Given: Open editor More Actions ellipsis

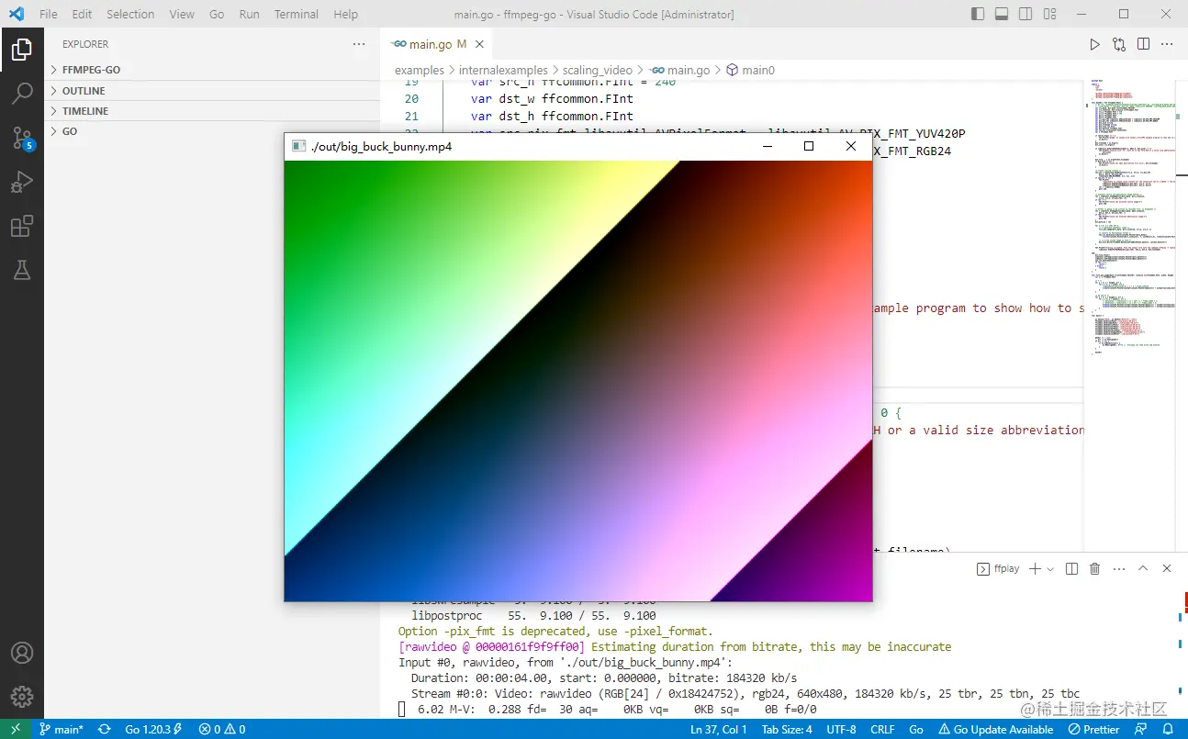Looking at the screenshot, I should coord(1168,44).
